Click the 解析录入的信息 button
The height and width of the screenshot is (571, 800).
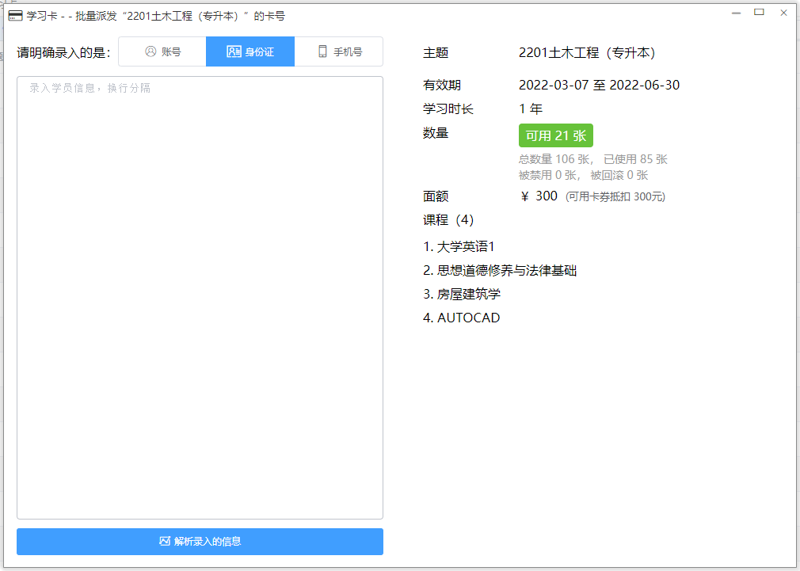pyautogui.click(x=200, y=542)
